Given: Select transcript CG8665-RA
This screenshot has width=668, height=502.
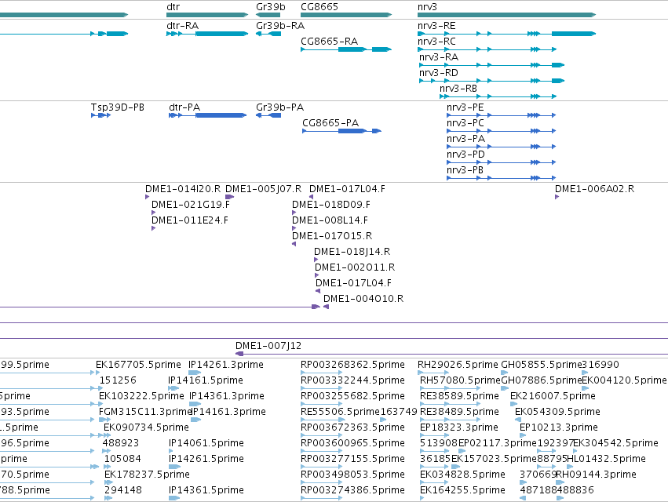Looking at the screenshot, I should pos(329,42).
